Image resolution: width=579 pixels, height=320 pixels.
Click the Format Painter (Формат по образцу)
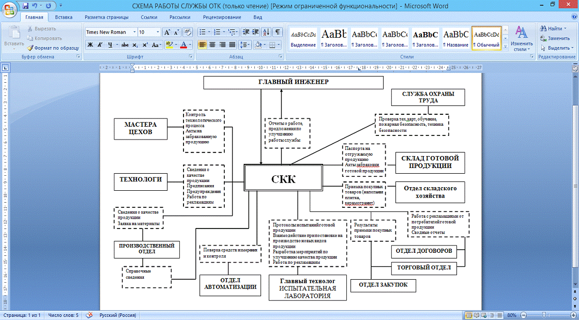pyautogui.click(x=53, y=47)
